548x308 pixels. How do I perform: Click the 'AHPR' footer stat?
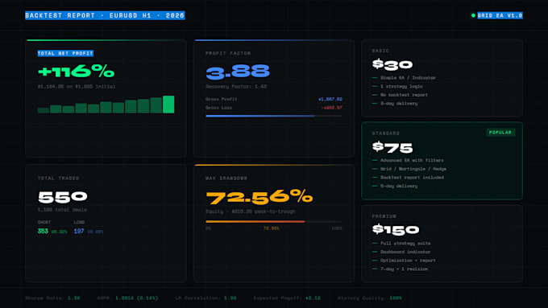(127, 298)
